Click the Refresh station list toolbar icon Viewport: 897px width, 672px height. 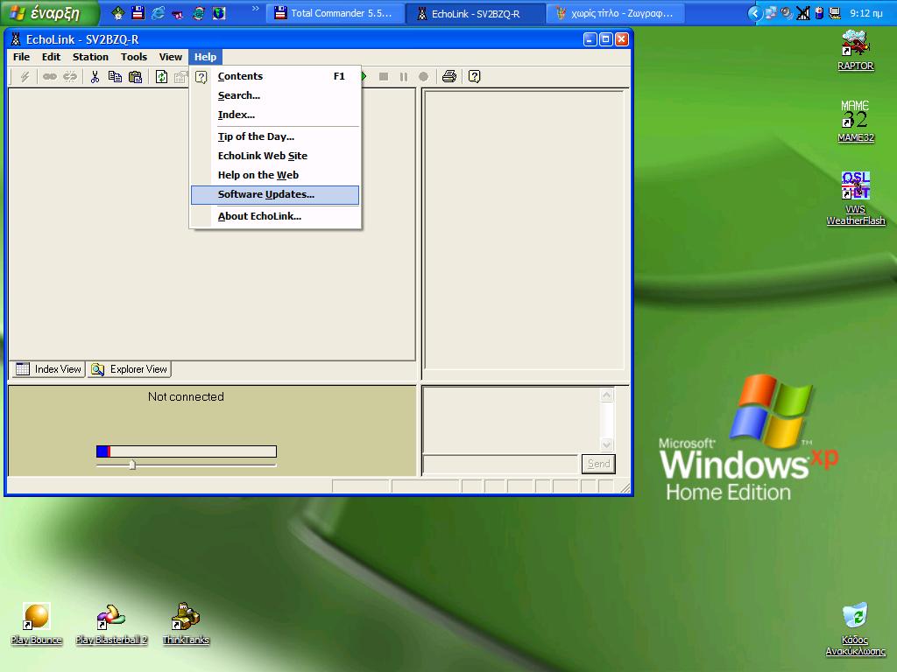point(161,77)
